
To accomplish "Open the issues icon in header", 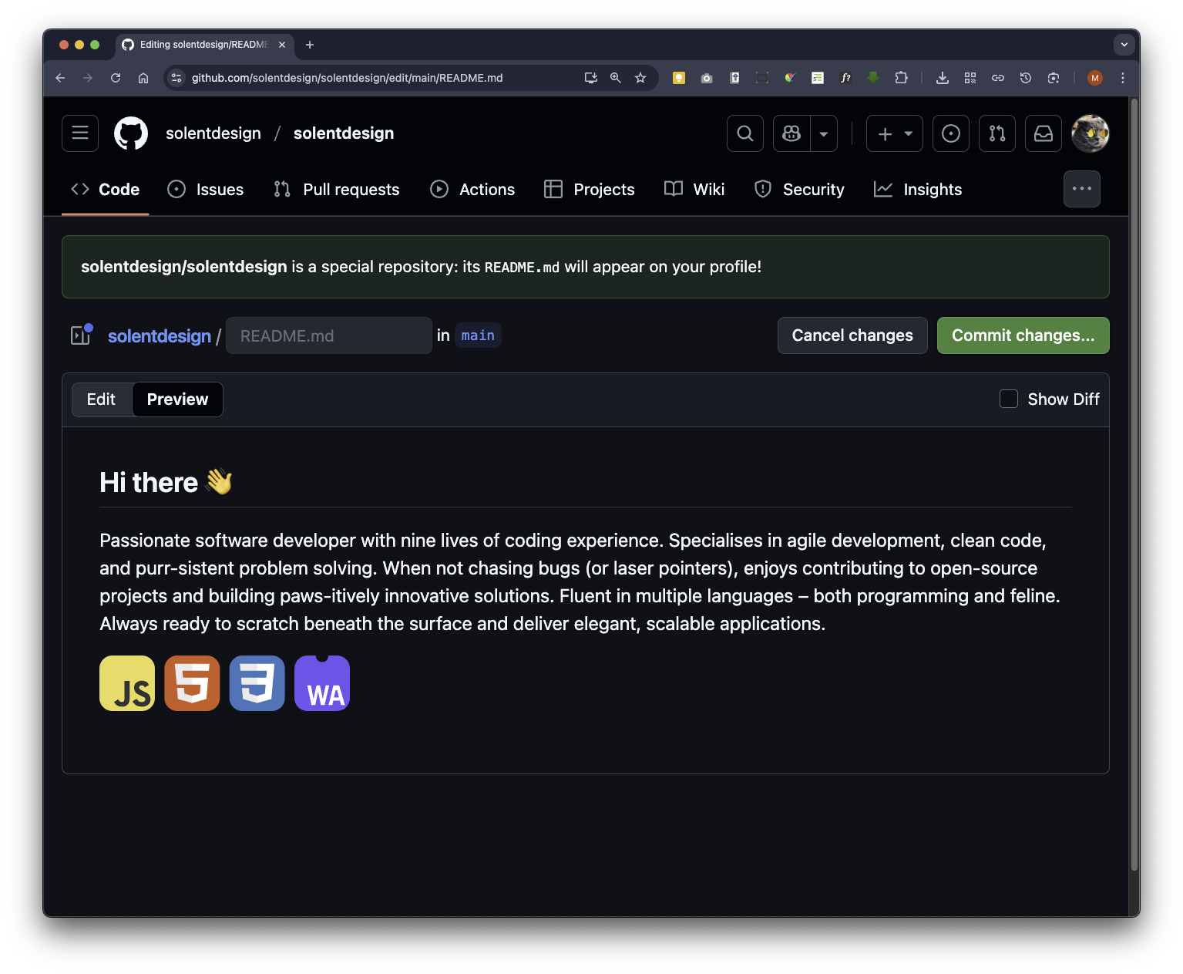I will (950, 133).
